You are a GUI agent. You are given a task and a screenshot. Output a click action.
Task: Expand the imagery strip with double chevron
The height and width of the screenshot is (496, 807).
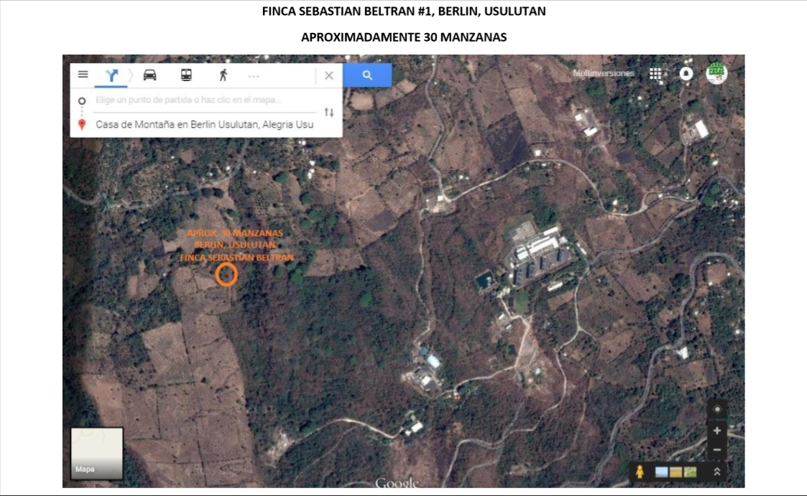point(716,472)
